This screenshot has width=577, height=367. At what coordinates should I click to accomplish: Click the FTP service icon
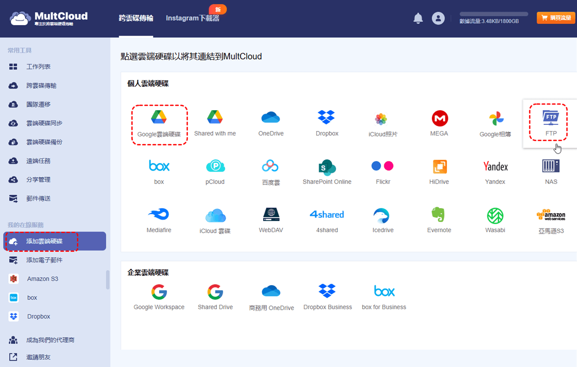pyautogui.click(x=551, y=118)
